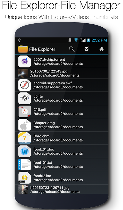Tap the CHM help file icon
123x210 pixels.
(25, 138)
